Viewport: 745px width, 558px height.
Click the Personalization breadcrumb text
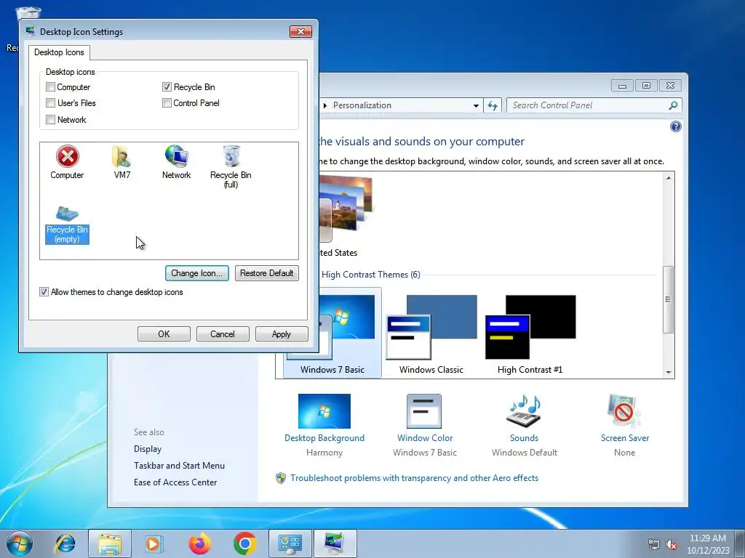362,105
